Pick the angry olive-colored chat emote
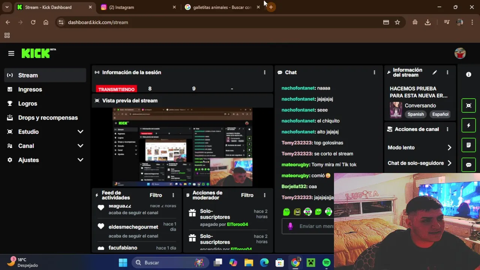The height and width of the screenshot is (270, 480). (x=297, y=212)
